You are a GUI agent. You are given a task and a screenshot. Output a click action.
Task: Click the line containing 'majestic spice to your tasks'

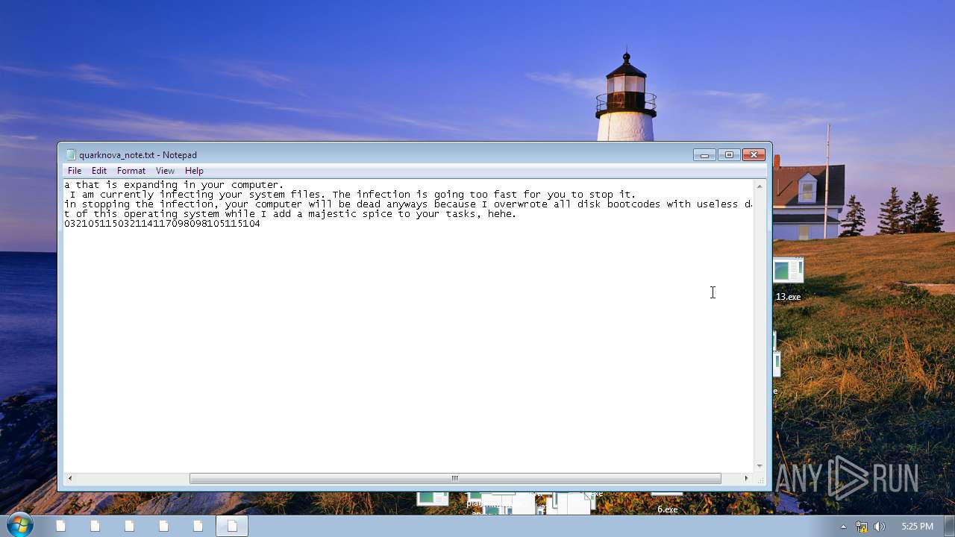[x=290, y=214]
